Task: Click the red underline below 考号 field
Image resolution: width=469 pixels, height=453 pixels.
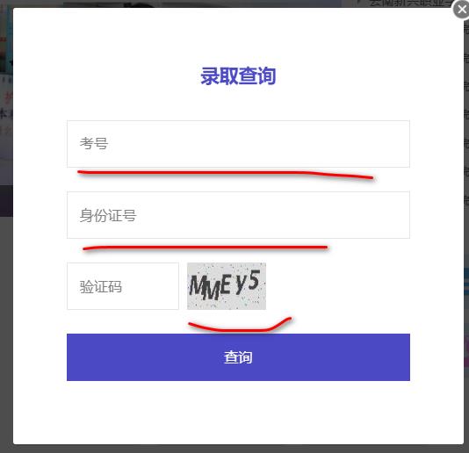Action: pos(225,174)
